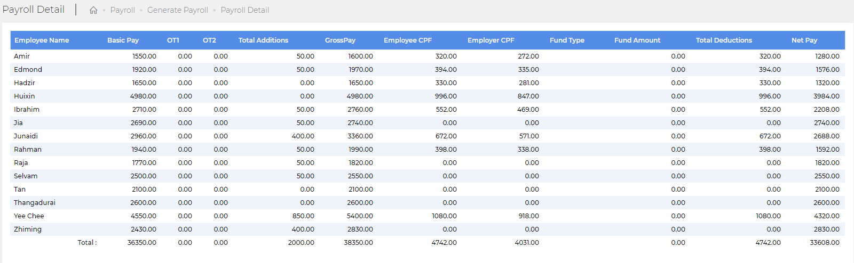Click the total net pay 33608.00
Viewport: 854px width, 263px height.
(x=825, y=242)
